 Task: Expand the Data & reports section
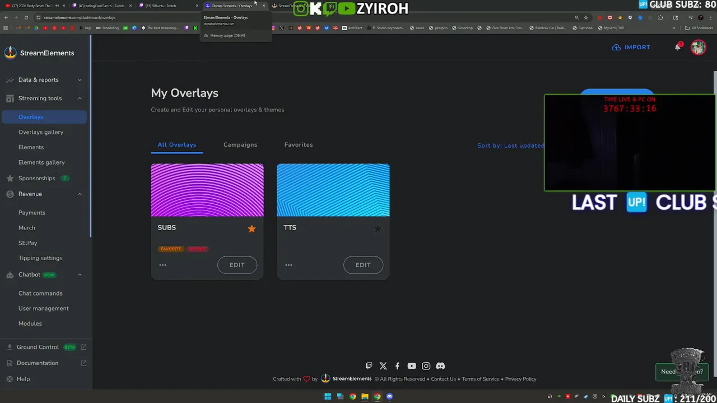(44, 79)
